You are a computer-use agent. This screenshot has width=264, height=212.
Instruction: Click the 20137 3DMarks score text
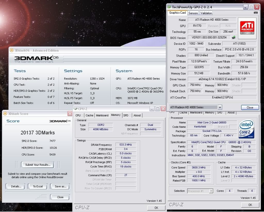point(38,133)
